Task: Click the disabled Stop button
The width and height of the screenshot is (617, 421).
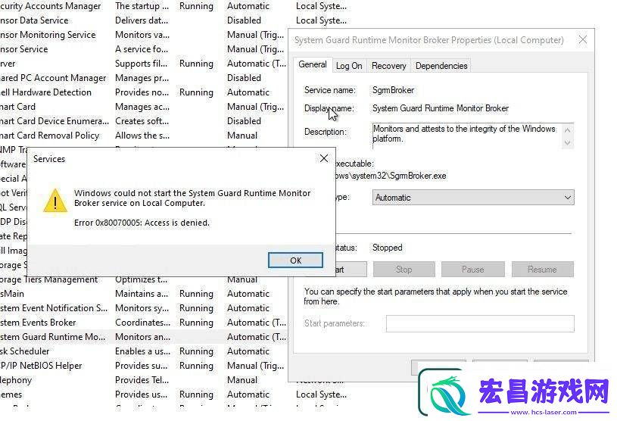Action: pyautogui.click(x=404, y=270)
